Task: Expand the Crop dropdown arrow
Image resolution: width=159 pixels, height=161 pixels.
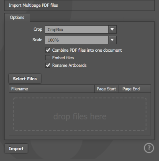Action: [112, 29]
